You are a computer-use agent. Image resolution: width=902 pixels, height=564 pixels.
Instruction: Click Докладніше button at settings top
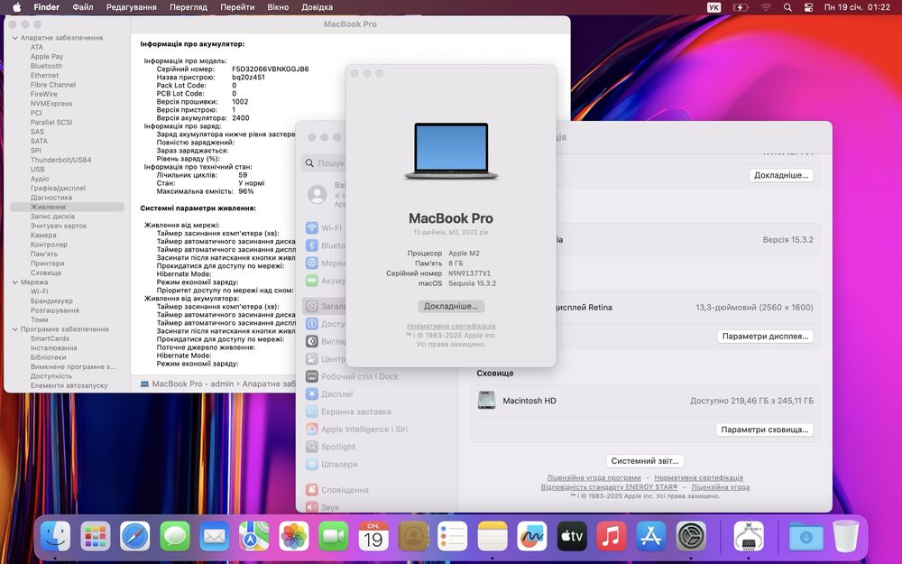[781, 175]
